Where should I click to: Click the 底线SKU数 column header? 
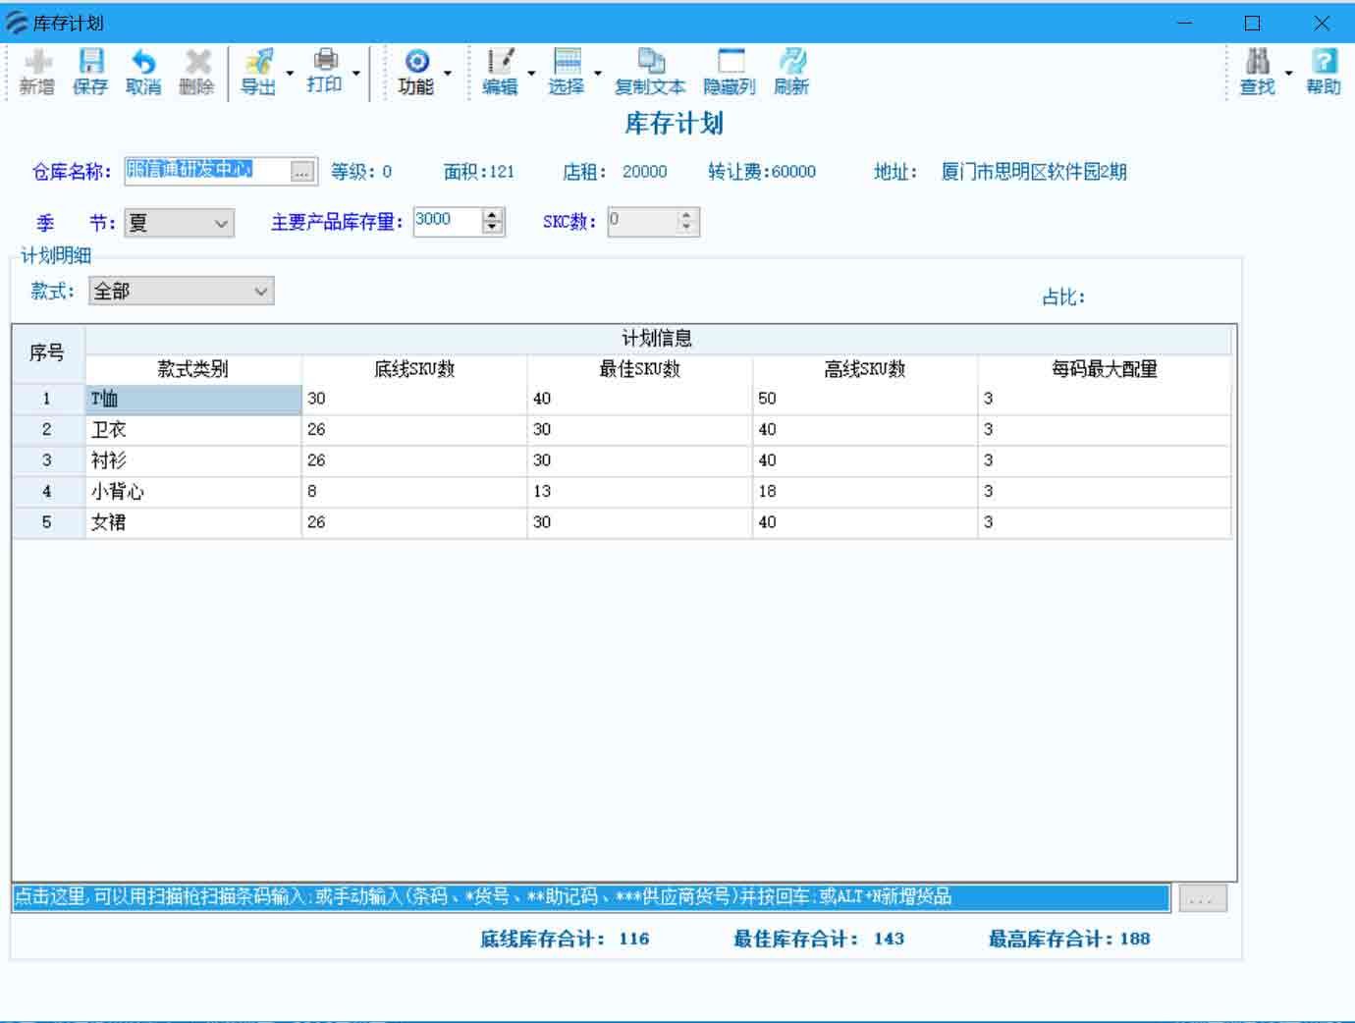click(414, 369)
